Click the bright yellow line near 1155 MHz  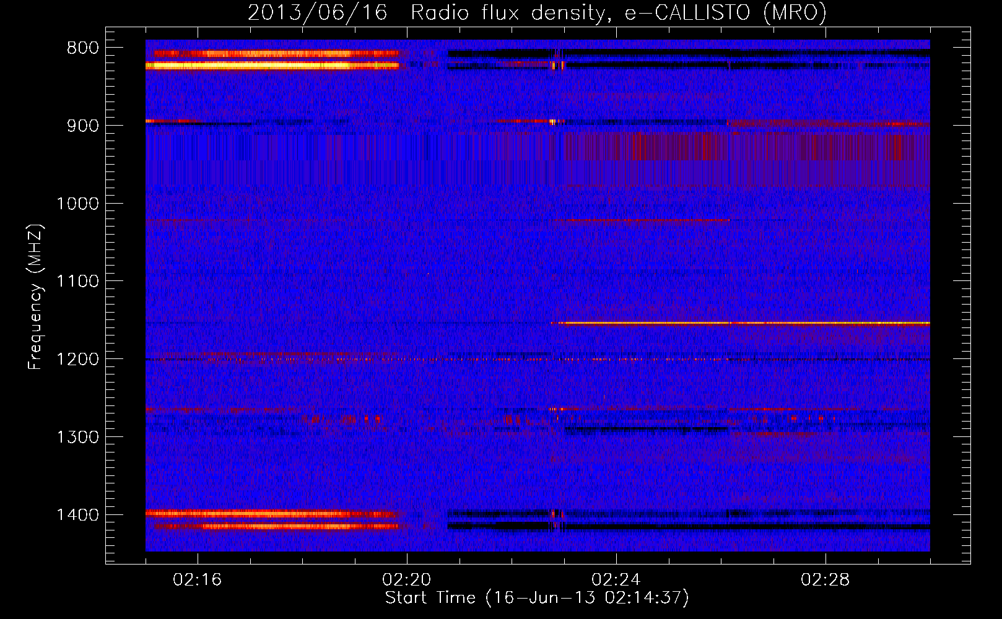[741, 323]
